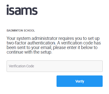Click the words 'continue with the setup'
Image resolution: width=109 pixels, height=94 pixels.
[x=29, y=52]
